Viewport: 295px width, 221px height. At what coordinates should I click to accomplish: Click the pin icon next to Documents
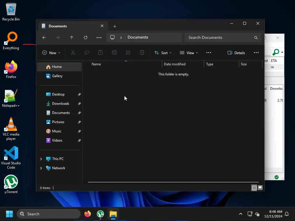point(80,113)
